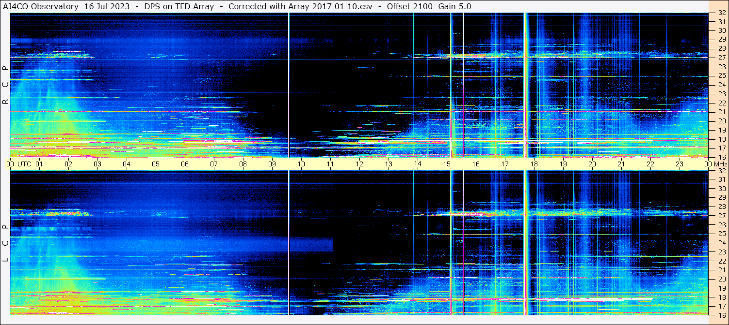Screen dimensions: 729x325
Task: Click the 22 MHz tick label, RCP panel
Action: (x=722, y=103)
